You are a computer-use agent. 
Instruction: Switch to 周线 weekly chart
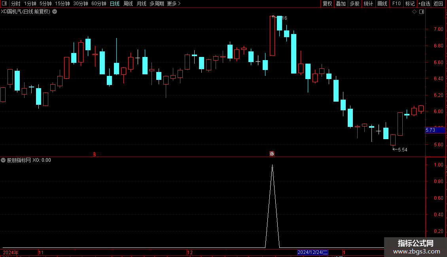pos(128,4)
